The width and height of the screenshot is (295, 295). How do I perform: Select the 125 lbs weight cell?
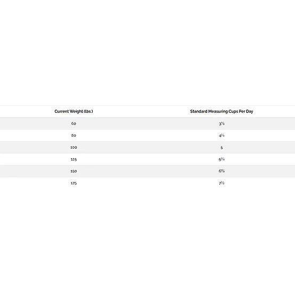73,159
